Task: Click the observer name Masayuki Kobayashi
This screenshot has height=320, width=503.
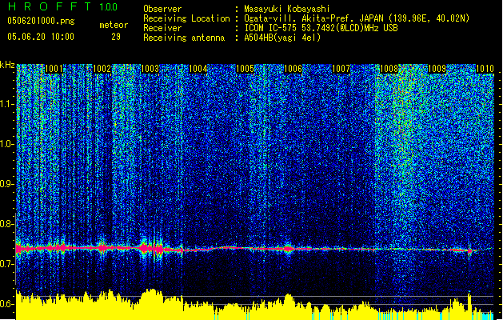Action: (287, 9)
